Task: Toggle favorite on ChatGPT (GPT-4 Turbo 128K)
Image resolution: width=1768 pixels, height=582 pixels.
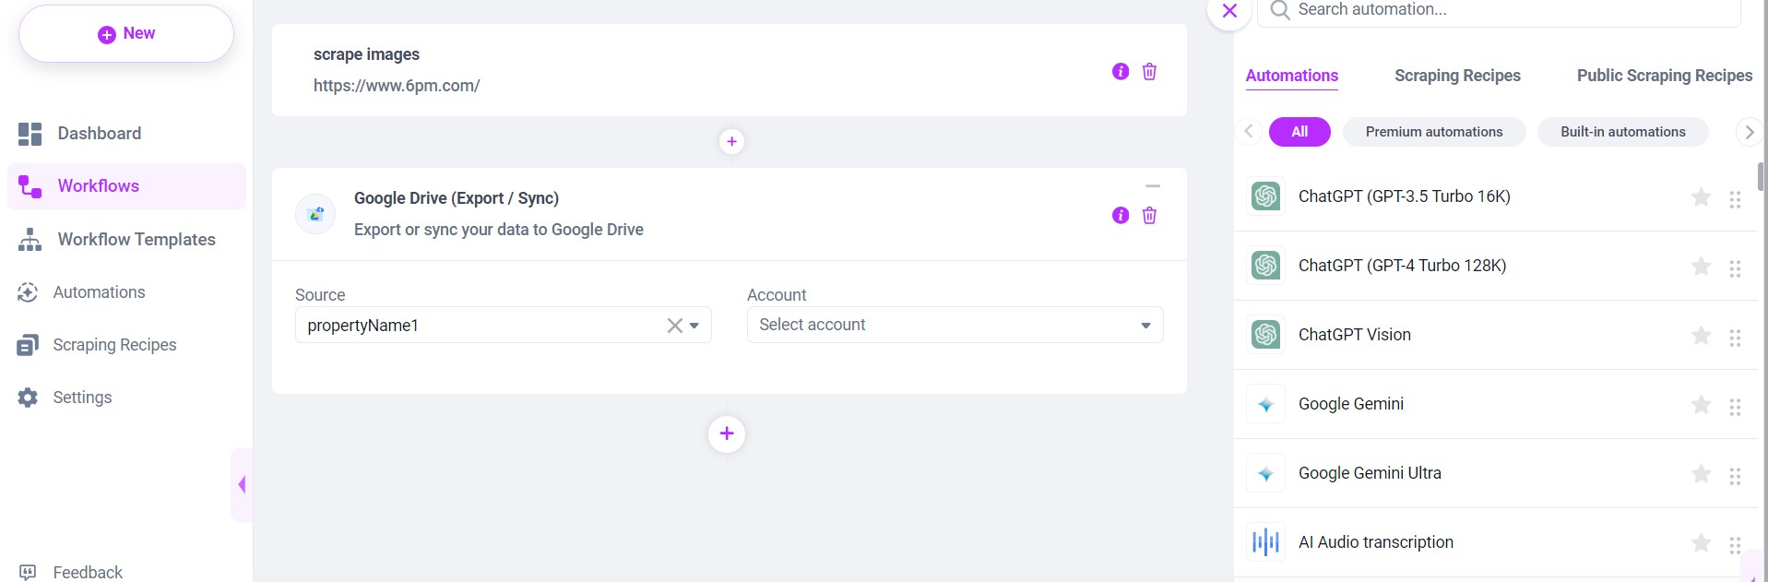Action: click(1701, 267)
